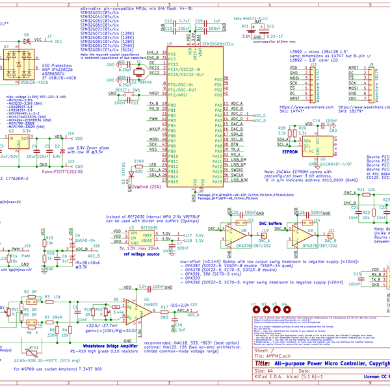
Task: Select mounting hole H2
Action: [x=266, y=309]
